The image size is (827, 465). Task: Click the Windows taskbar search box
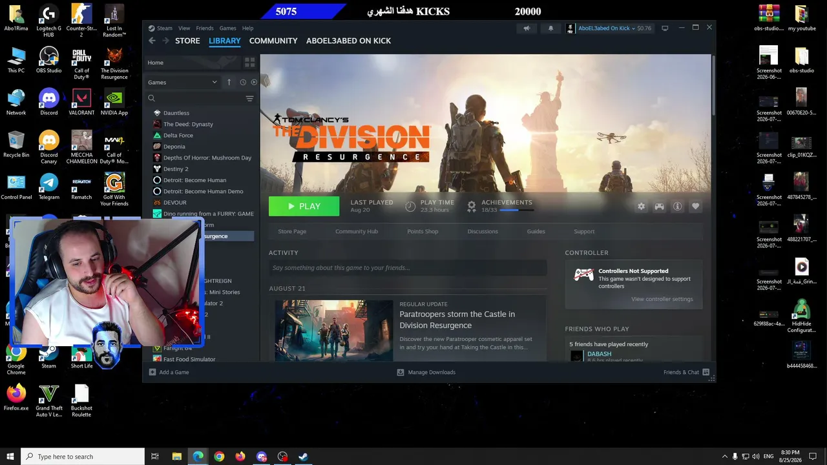tap(83, 457)
